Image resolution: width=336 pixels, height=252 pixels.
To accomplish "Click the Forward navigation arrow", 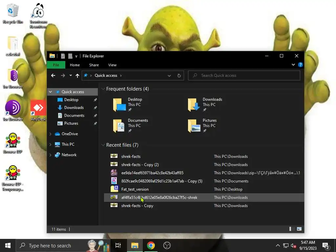I will [63, 75].
